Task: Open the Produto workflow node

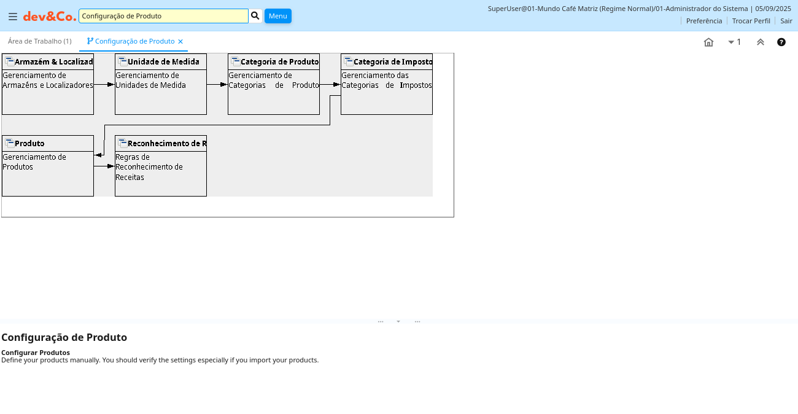Action: click(48, 165)
